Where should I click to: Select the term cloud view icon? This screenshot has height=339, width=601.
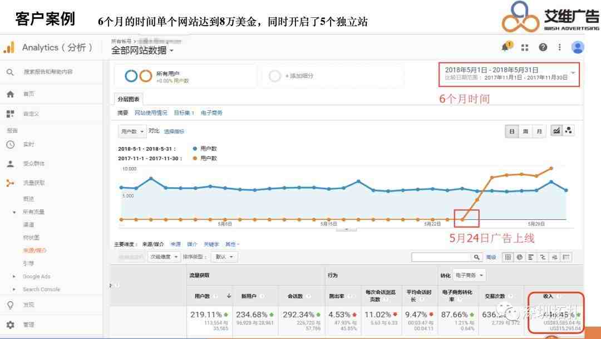pos(554,257)
